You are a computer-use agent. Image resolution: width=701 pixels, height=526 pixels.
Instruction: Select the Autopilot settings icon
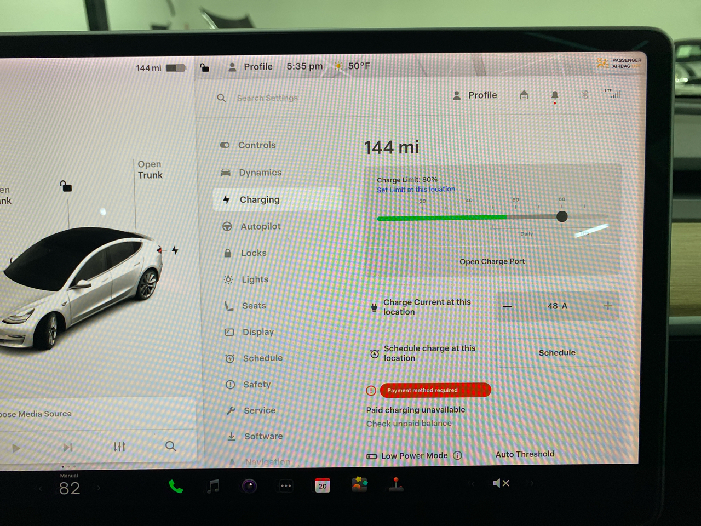227,226
